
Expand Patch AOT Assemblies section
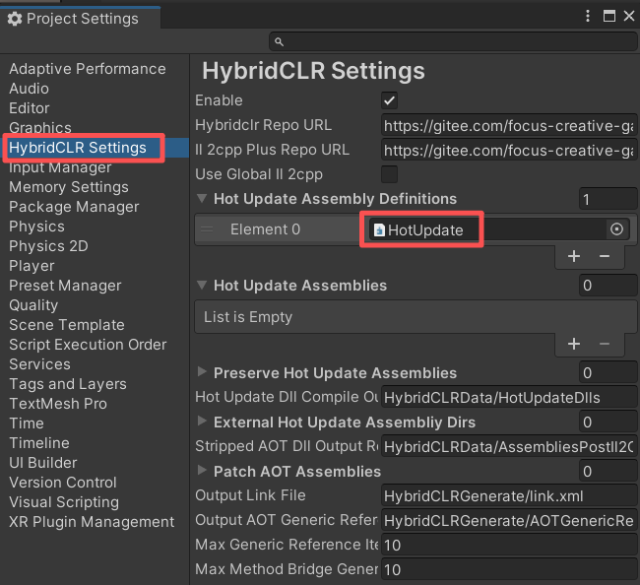[203, 471]
